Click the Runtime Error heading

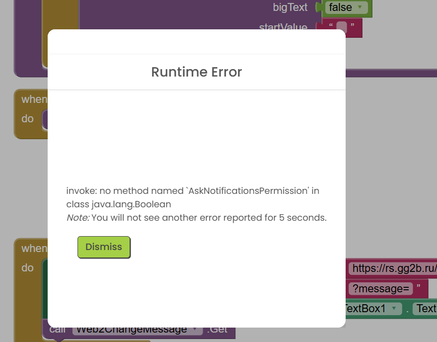tap(197, 72)
